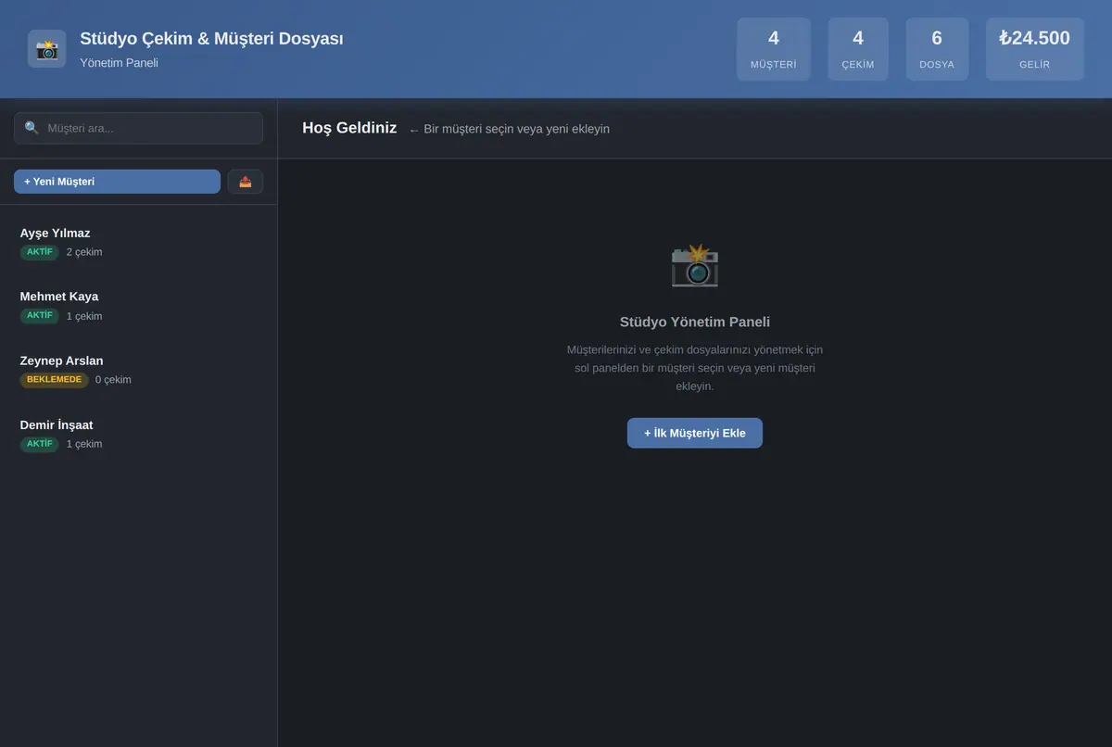This screenshot has width=1112, height=747.
Task: Add a new customer with Yeni Müşteri
Action: coord(117,182)
